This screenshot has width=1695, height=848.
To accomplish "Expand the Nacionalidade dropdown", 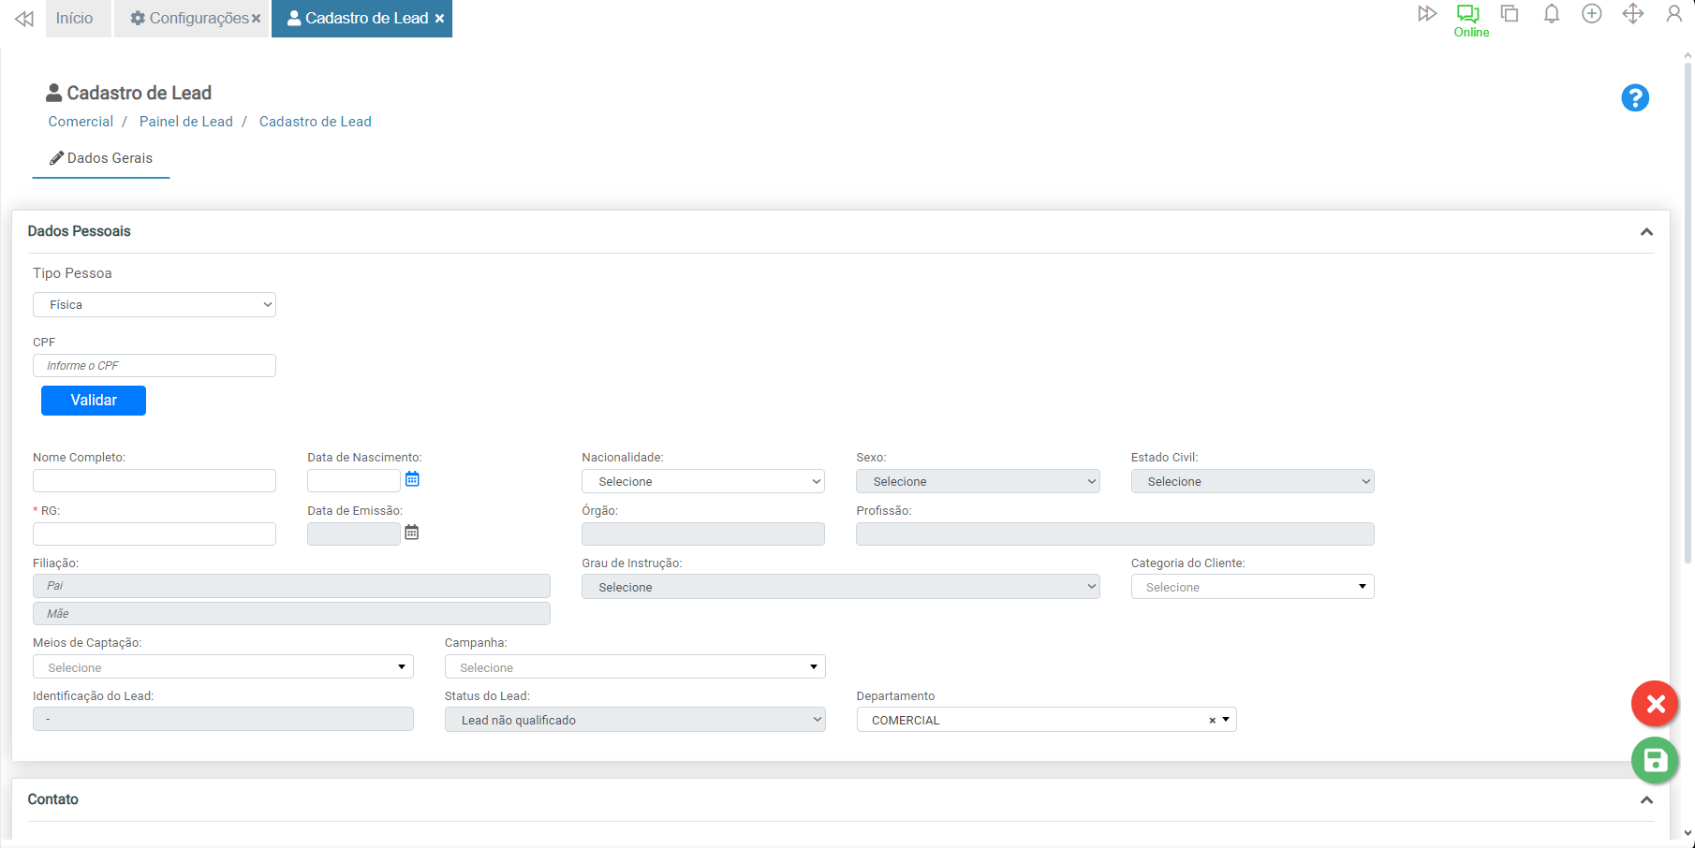I will pyautogui.click(x=702, y=481).
